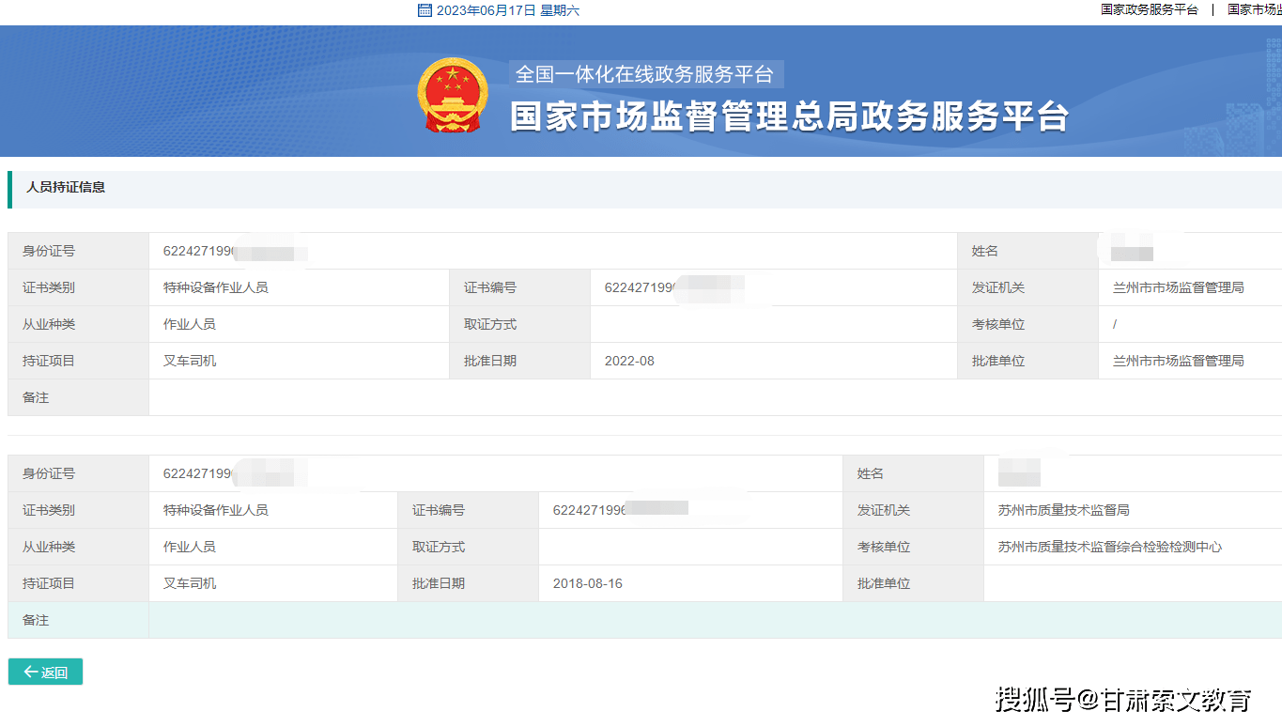Click 苏州市质量技术监督局 issuing authority
The image size is (1282, 727).
(x=1063, y=510)
